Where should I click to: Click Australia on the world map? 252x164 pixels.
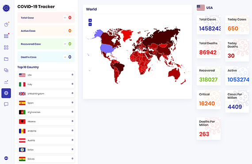tap(174, 74)
